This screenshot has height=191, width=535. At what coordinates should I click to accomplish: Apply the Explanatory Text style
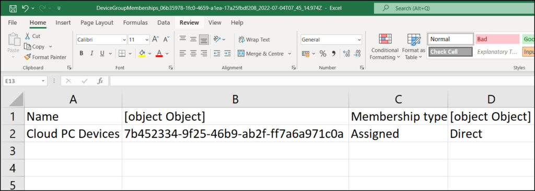tap(497, 52)
